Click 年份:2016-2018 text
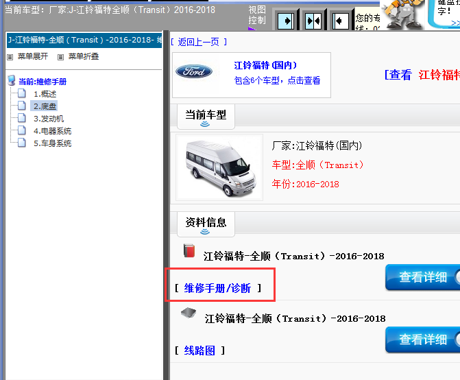 click(x=305, y=184)
